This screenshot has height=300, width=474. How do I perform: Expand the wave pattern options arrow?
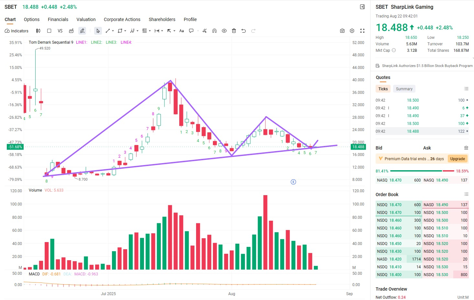138,31
